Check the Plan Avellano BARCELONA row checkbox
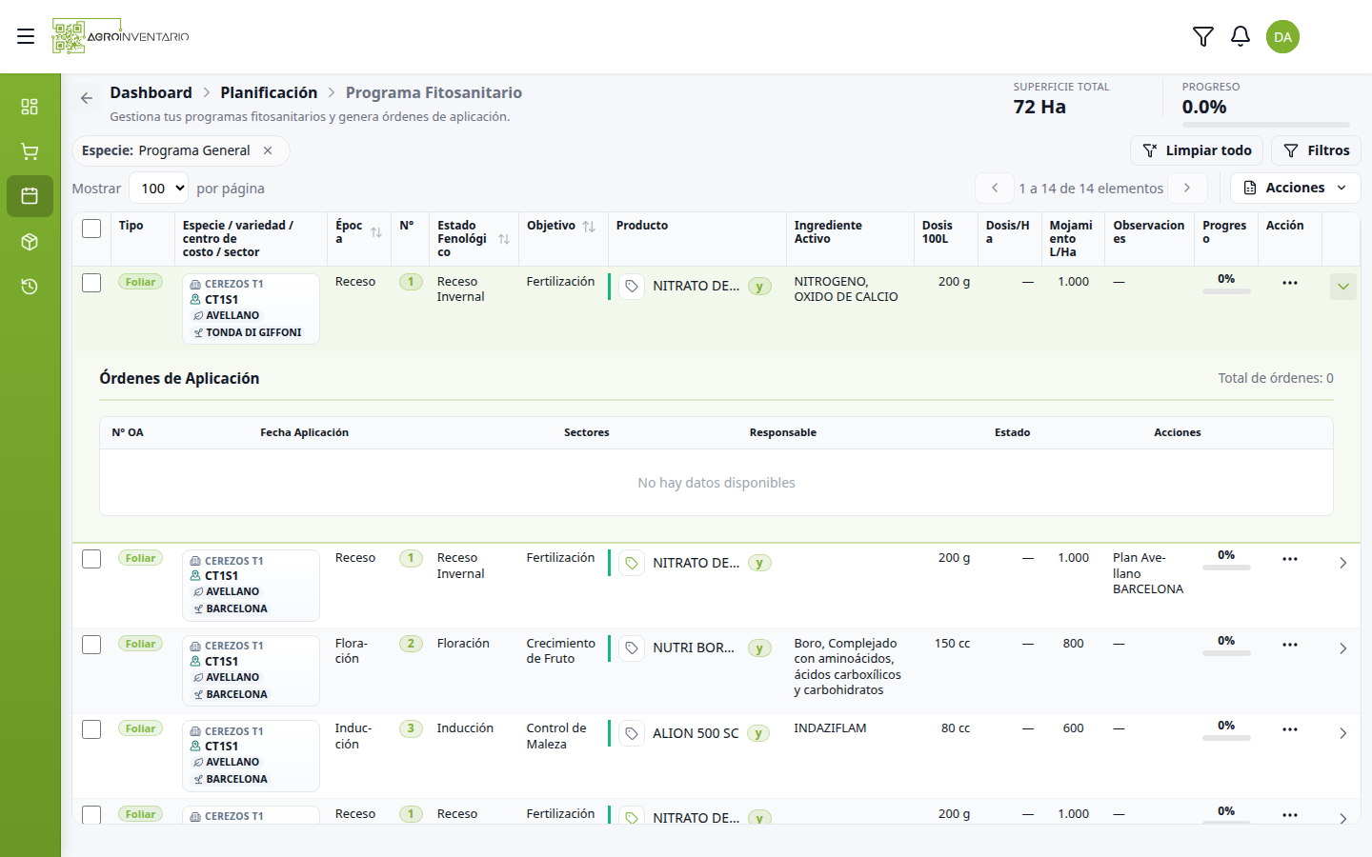Screen dimensions: 1372x857 [x=91, y=559]
